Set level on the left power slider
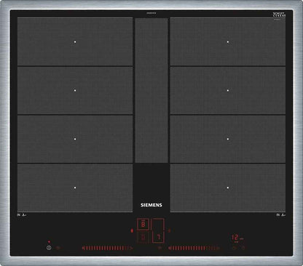 (x=108, y=248)
